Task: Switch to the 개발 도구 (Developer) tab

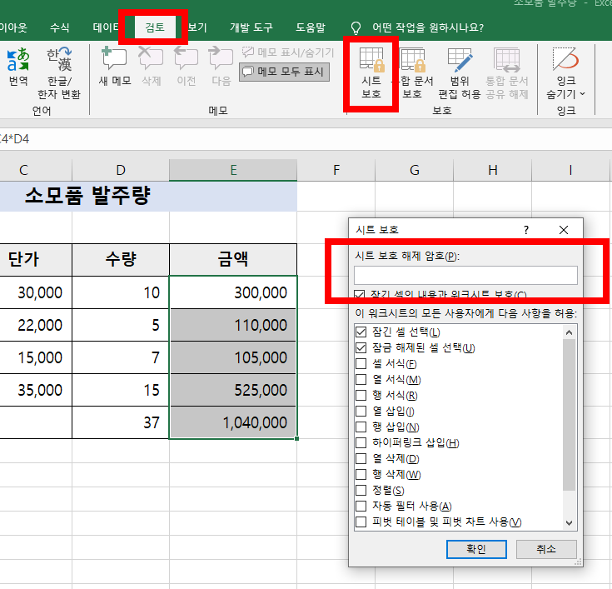Action: pyautogui.click(x=251, y=27)
